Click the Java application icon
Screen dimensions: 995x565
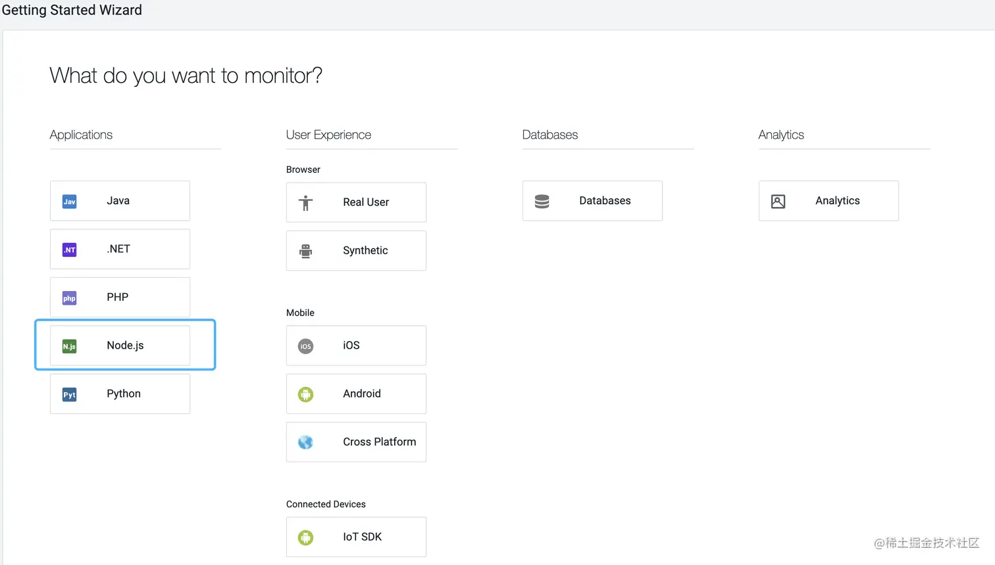tap(69, 202)
